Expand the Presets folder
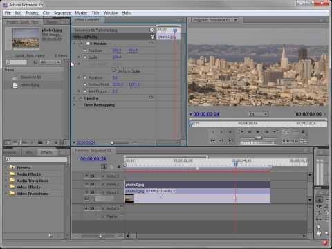 (6, 167)
